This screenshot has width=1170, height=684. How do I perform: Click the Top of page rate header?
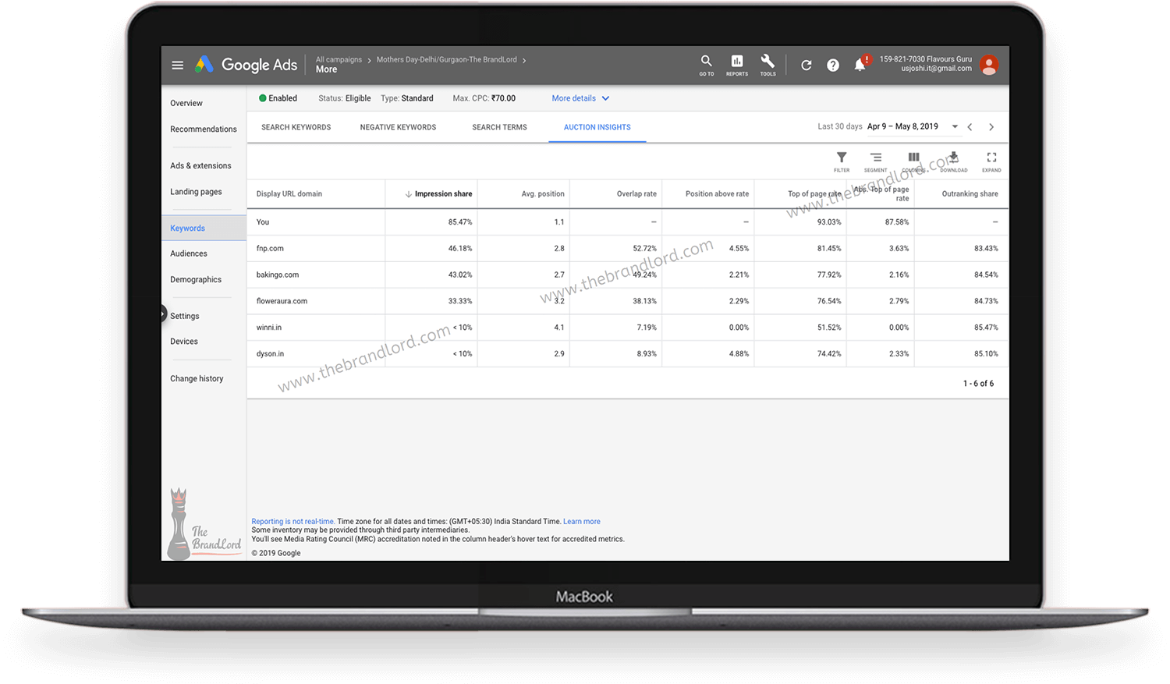pos(814,194)
